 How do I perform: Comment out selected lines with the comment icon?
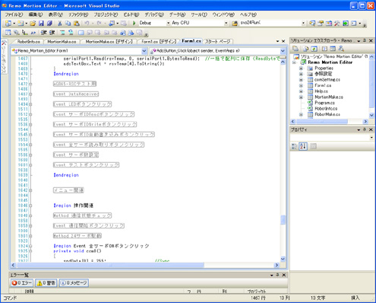pos(62,33)
